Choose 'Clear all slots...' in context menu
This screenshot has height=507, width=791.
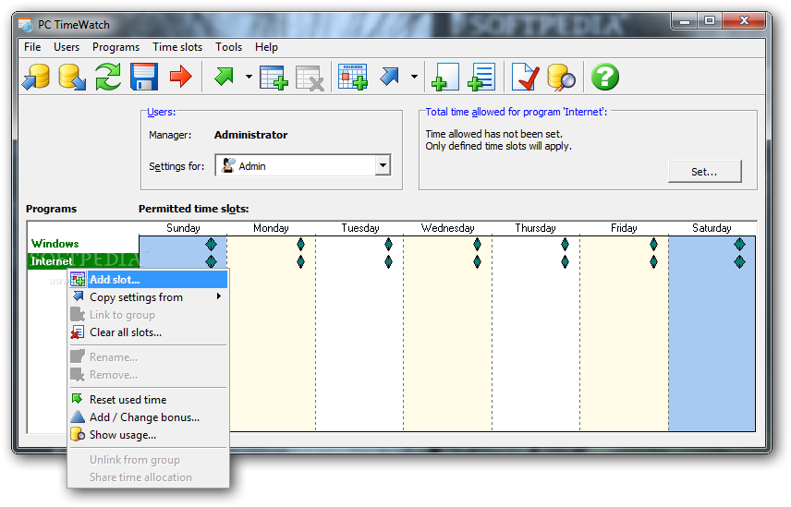pyautogui.click(x=148, y=332)
